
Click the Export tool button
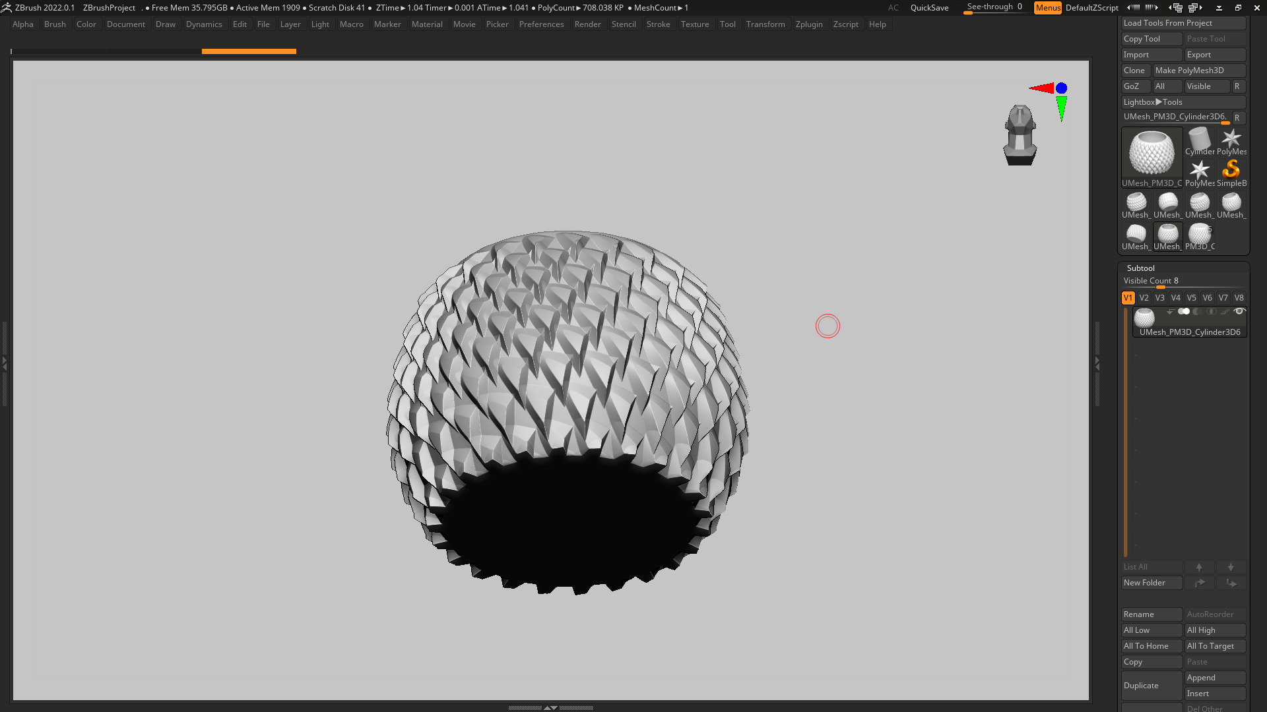(1215, 55)
